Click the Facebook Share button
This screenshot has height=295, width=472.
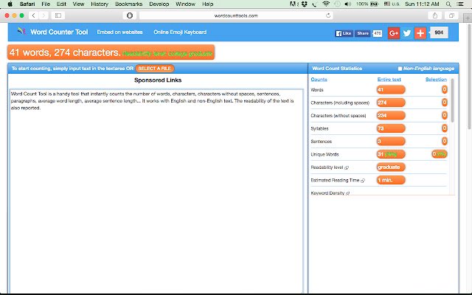(x=362, y=33)
